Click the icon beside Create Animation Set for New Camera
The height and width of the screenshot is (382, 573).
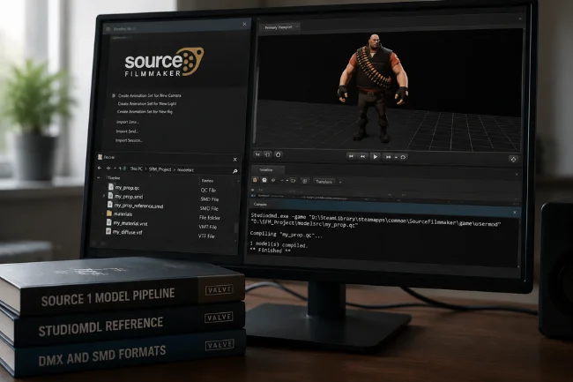pos(114,95)
